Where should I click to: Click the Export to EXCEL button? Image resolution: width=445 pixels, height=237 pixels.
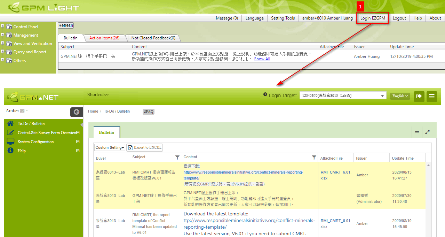point(144,147)
